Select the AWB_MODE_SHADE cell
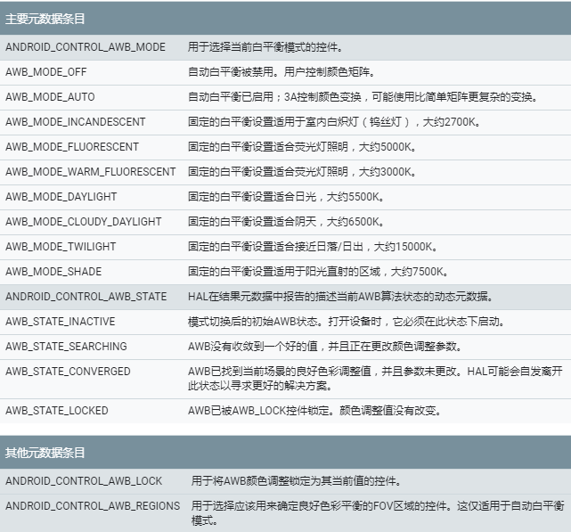The width and height of the screenshot is (571, 532). pos(53,272)
